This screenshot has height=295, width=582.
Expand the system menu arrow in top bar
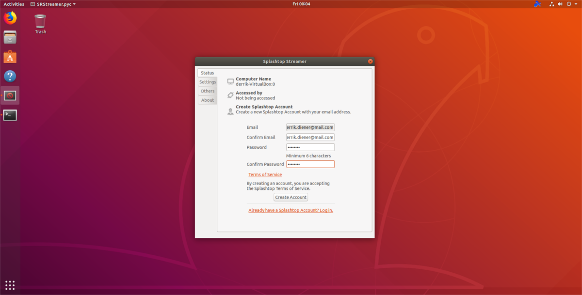pos(576,4)
